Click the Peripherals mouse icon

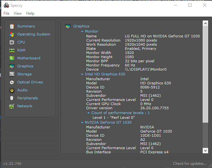(x=12, y=98)
